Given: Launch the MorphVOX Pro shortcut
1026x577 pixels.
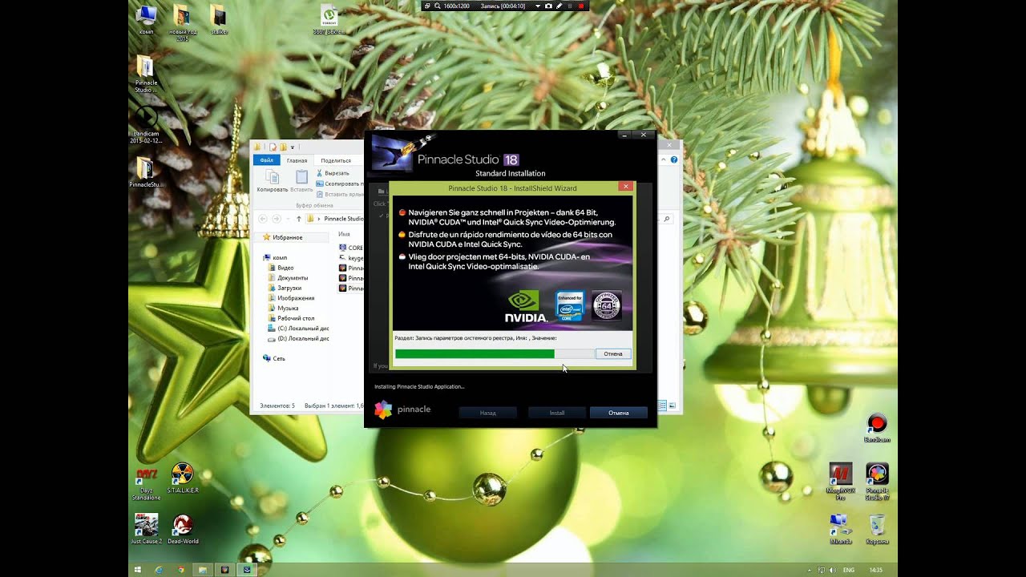Looking at the screenshot, I should (x=840, y=482).
